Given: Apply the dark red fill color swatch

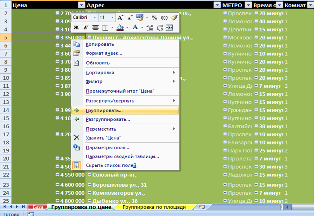Looking at the screenshot, I should [x=120, y=27].
